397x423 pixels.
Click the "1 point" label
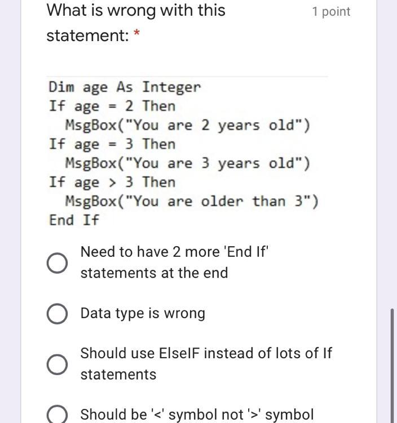coord(331,12)
